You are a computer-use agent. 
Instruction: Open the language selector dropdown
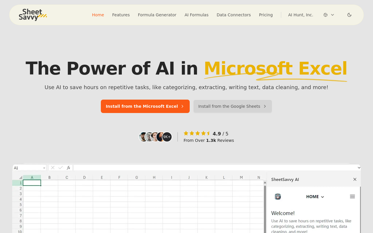[x=329, y=15]
